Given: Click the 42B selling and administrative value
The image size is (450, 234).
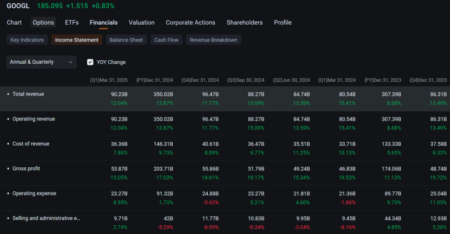Looking at the screenshot, I should [x=168, y=219].
